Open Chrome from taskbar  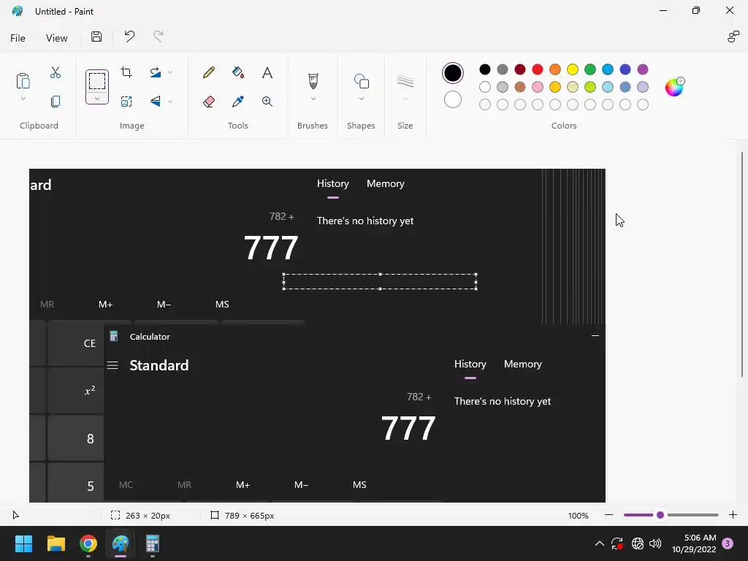point(88,543)
